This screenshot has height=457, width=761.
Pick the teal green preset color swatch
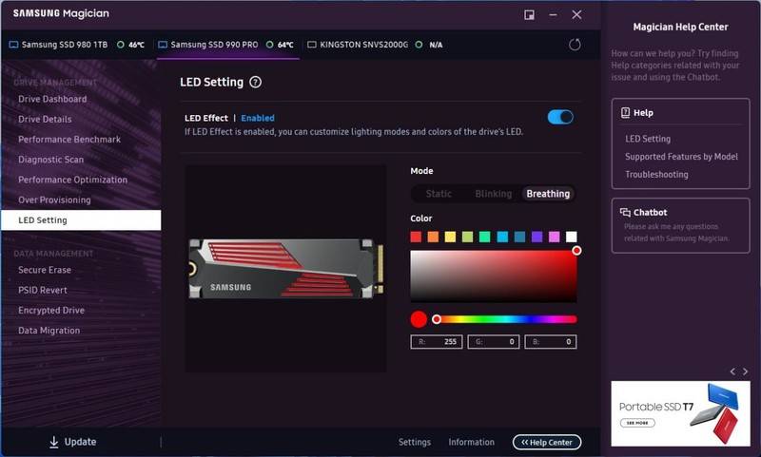click(485, 237)
